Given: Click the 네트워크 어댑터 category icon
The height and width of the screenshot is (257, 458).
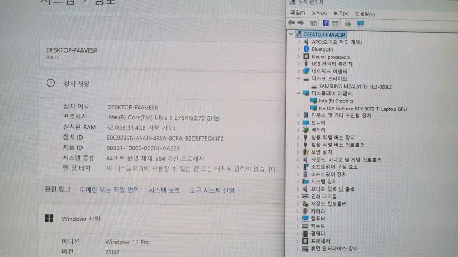Looking at the screenshot, I should (x=306, y=71).
